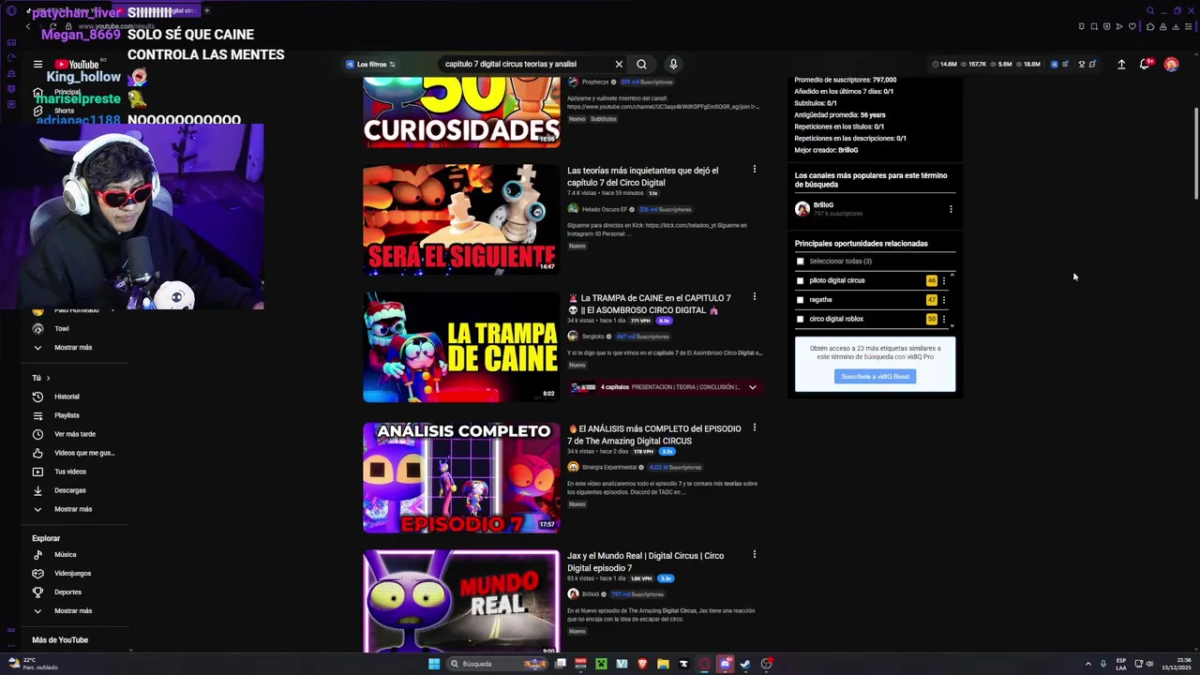The image size is (1200, 675).
Task: Open YouTube notifications bell
Action: [x=1145, y=64]
